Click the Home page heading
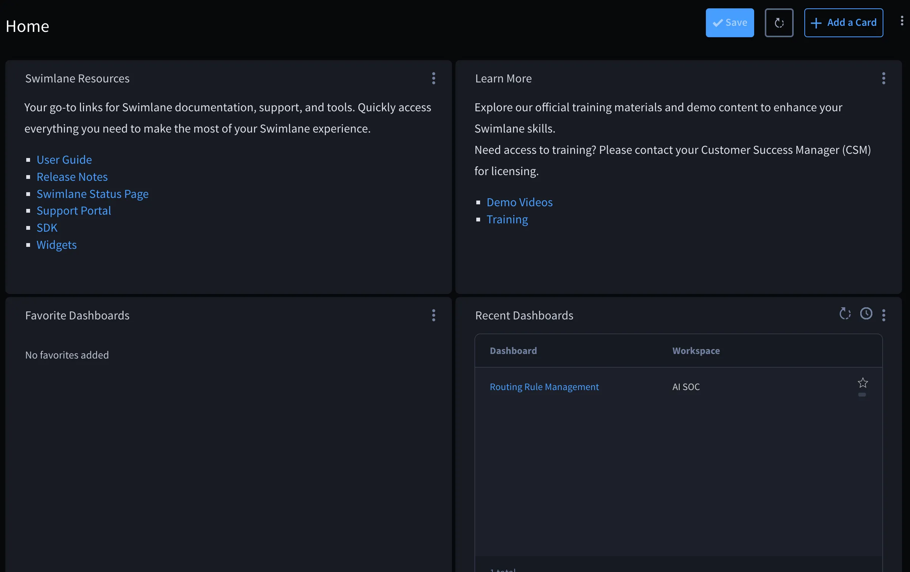 (27, 26)
